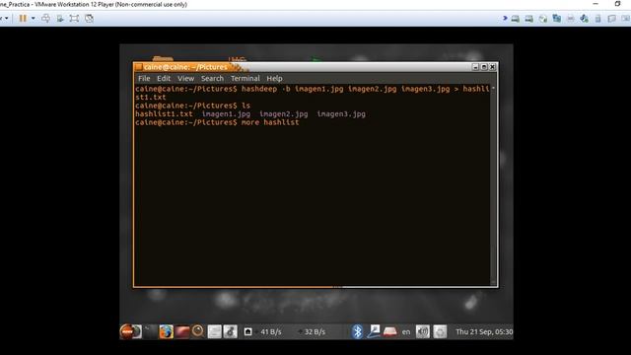Open the Search menu in terminal
Viewport: 631px width, 355px height.
tap(212, 79)
